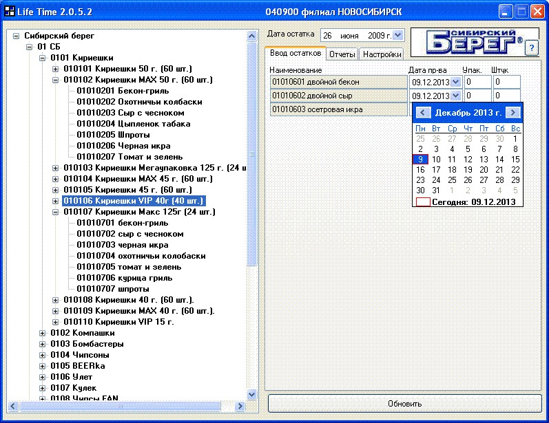
Task: Switch to the Ввод остатков tab
Action: (296, 53)
